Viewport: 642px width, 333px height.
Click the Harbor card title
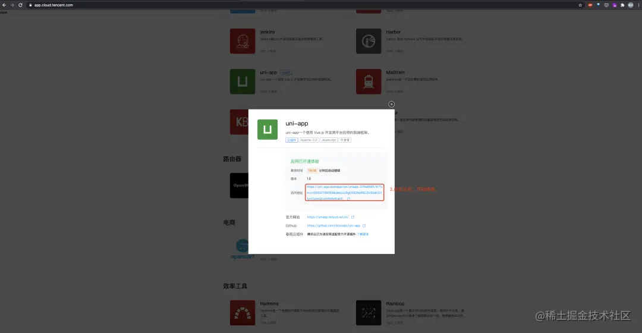click(x=393, y=32)
